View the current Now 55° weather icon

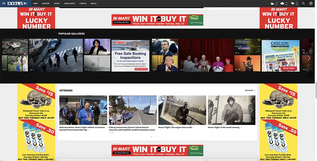coord(272,3)
